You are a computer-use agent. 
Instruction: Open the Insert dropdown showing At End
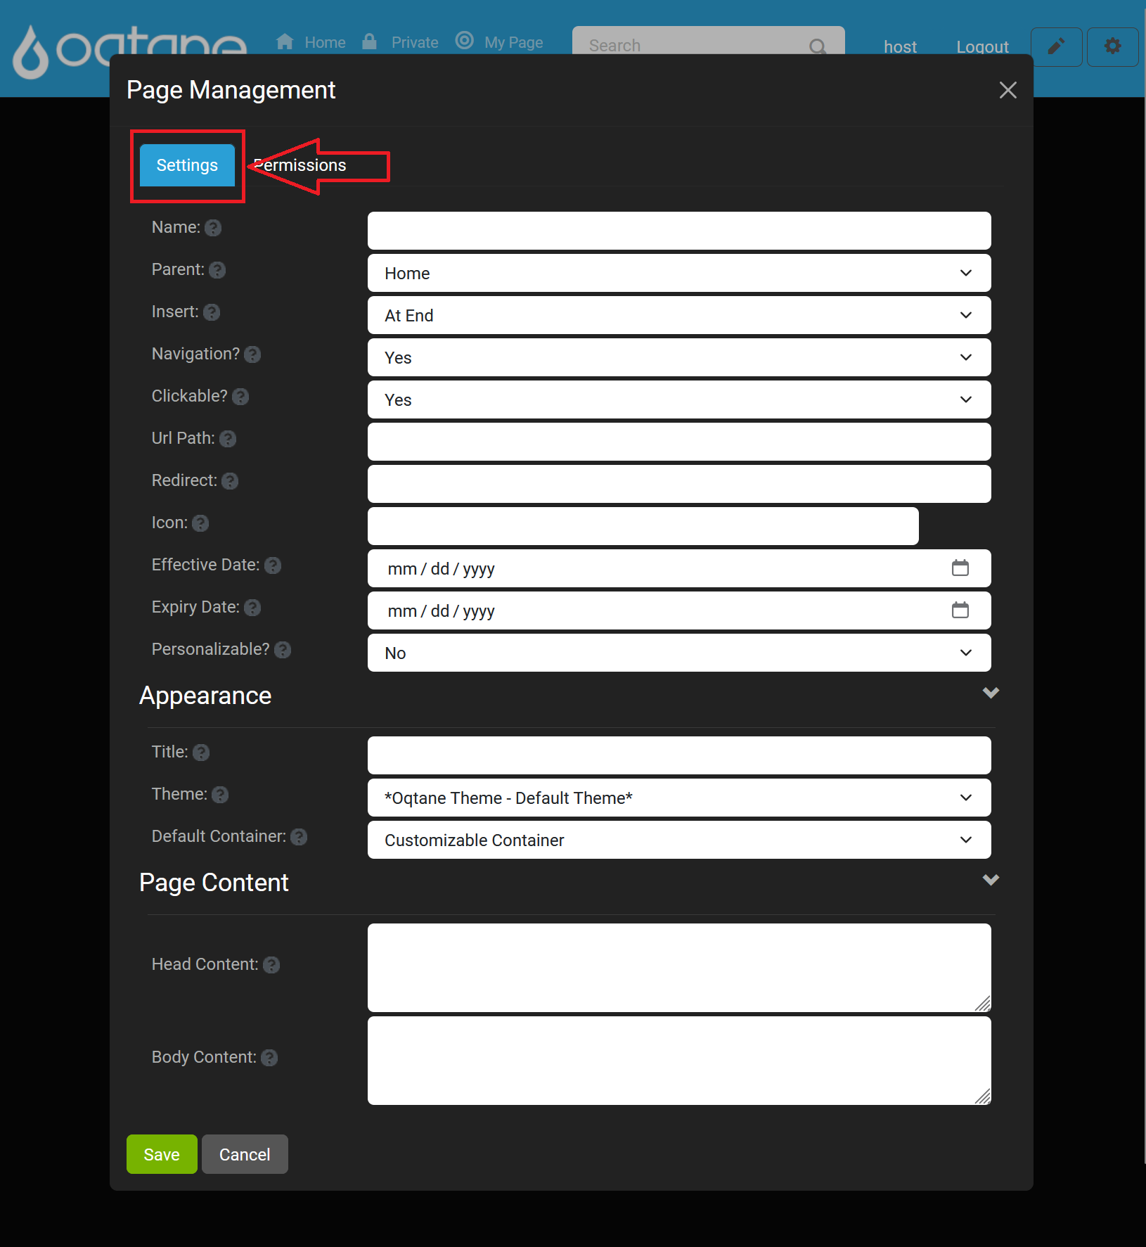click(679, 315)
